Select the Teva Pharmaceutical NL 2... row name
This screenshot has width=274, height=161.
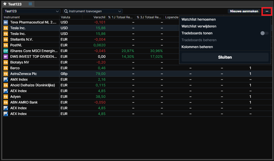(x=33, y=22)
